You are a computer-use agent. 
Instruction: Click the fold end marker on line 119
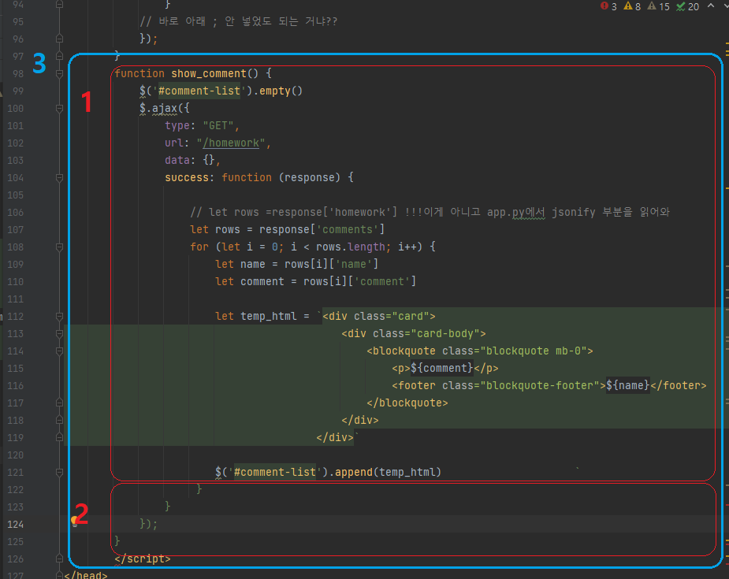[x=60, y=438]
